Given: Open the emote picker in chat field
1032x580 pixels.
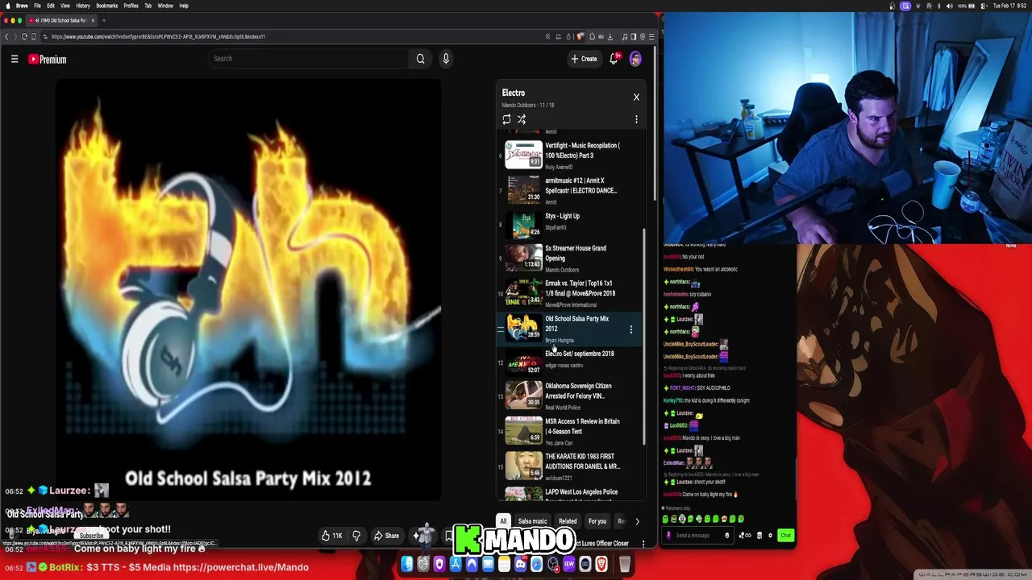Looking at the screenshot, I should point(727,535).
